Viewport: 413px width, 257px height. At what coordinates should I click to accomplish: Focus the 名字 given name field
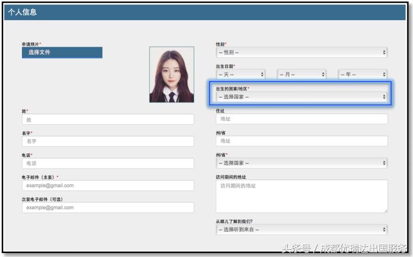pyautogui.click(x=108, y=141)
